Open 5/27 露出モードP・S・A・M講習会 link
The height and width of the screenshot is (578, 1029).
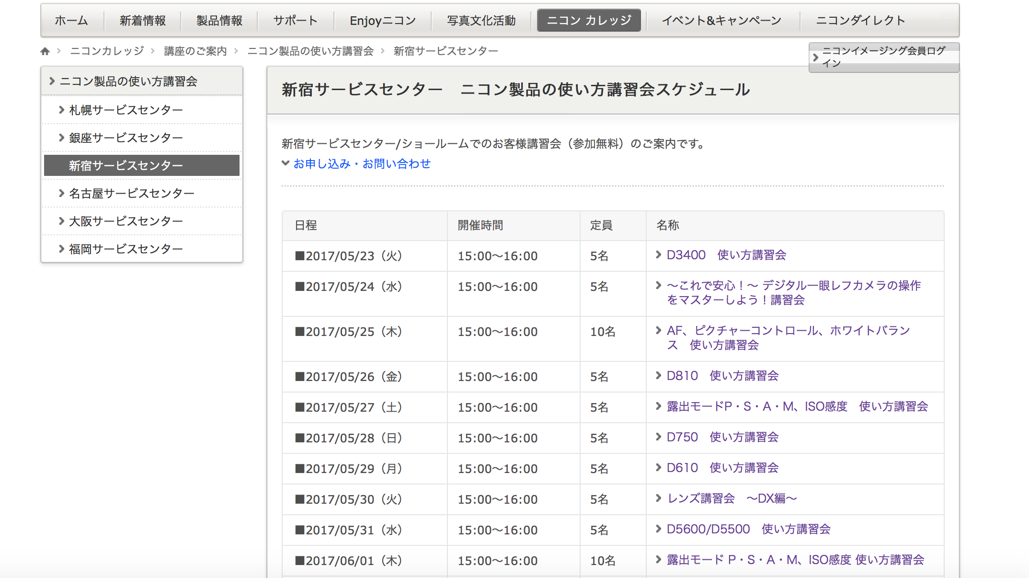(x=797, y=406)
